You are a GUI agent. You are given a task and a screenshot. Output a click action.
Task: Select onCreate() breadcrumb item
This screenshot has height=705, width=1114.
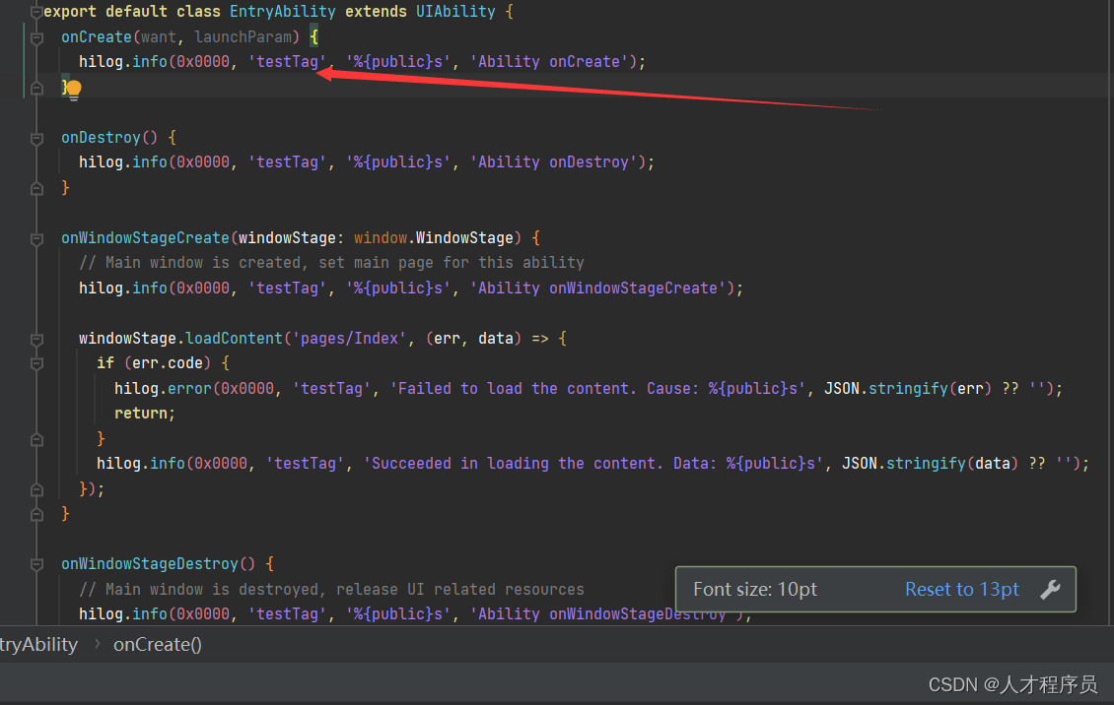pyautogui.click(x=158, y=645)
